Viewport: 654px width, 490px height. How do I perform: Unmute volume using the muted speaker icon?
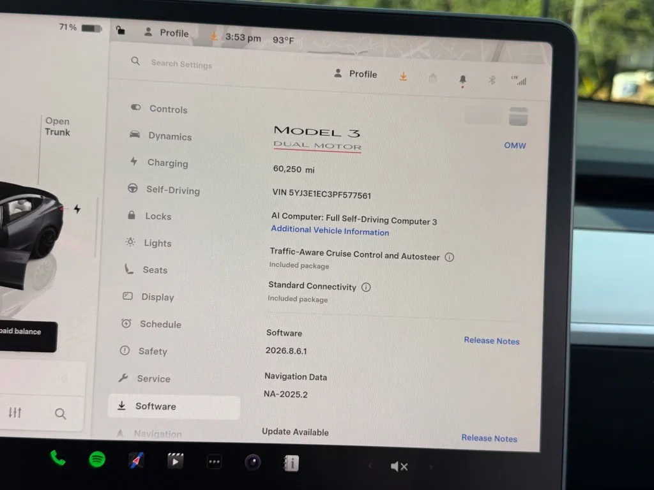[399, 466]
